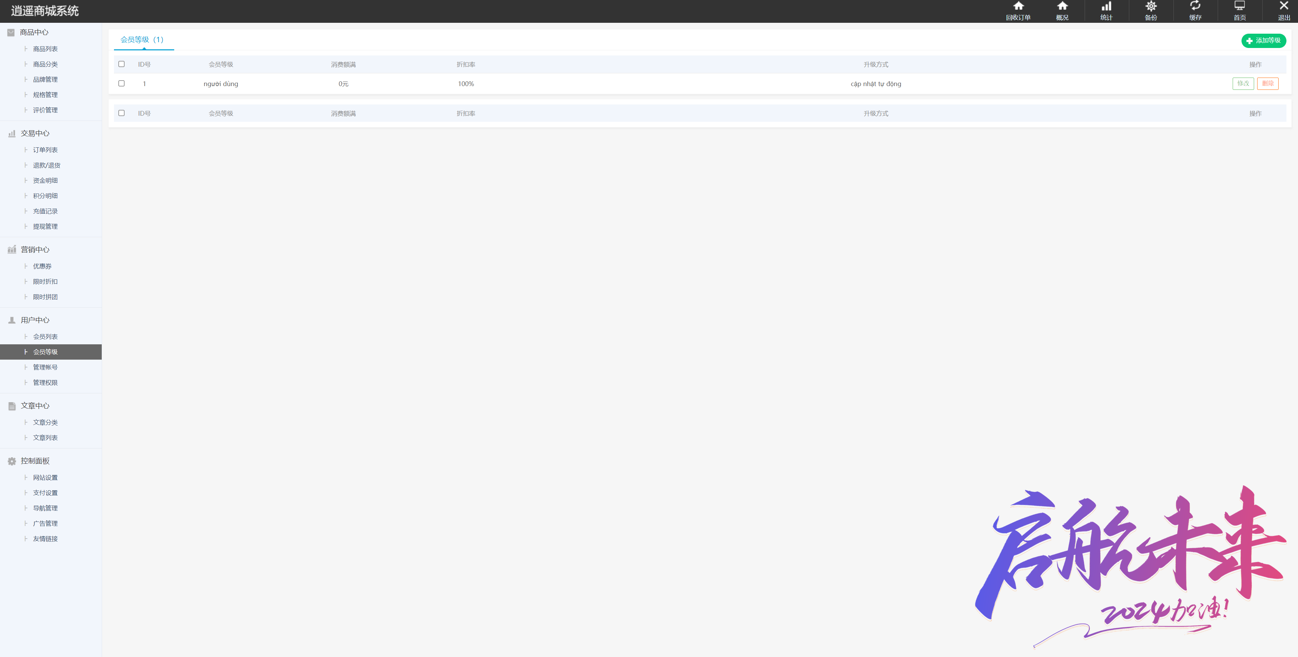Screen dimensions: 1298x657
Task: Toggle select-all checkbox in bottom table header
Action: point(121,113)
